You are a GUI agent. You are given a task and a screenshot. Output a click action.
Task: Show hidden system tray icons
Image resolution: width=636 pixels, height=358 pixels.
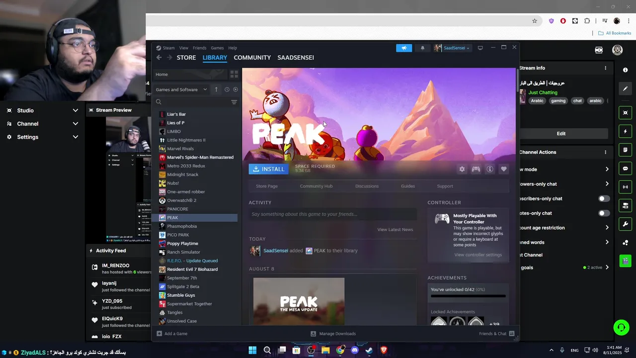click(x=551, y=350)
